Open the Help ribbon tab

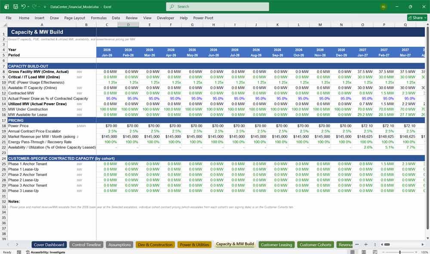(184, 18)
